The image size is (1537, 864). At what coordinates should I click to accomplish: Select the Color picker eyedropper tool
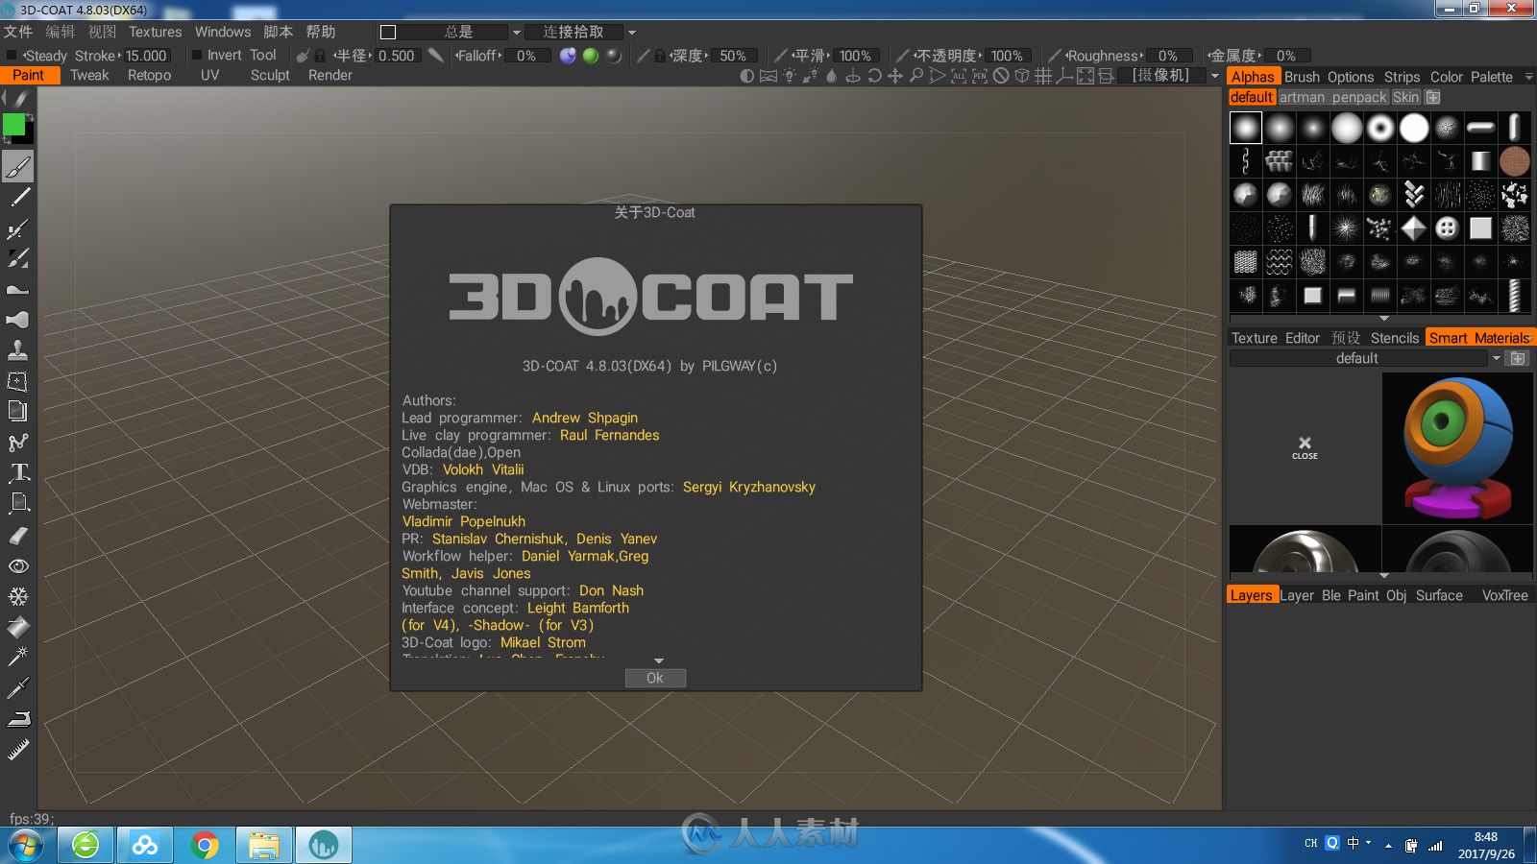18,687
